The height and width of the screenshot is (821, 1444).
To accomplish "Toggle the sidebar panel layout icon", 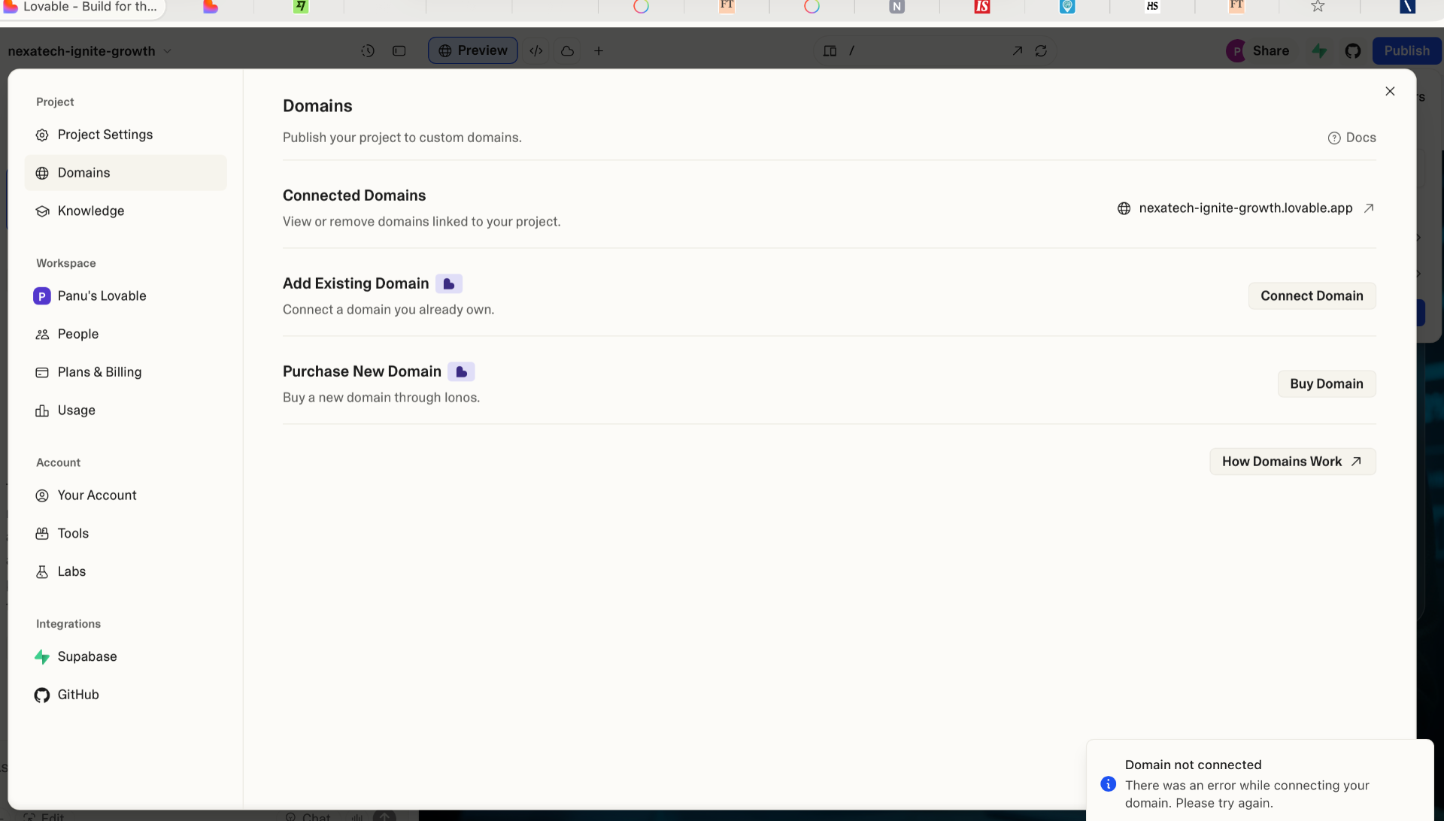I will pos(399,51).
